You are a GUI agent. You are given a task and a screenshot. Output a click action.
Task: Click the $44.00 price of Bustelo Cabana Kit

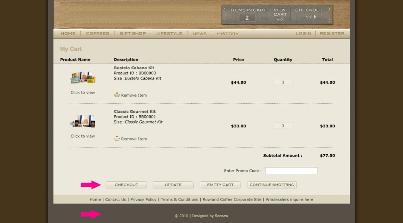[238, 83]
